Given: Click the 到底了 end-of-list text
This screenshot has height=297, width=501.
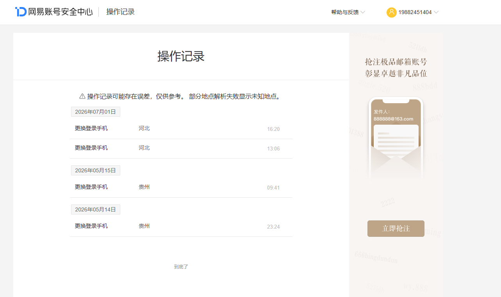Looking at the screenshot, I should click(181, 267).
